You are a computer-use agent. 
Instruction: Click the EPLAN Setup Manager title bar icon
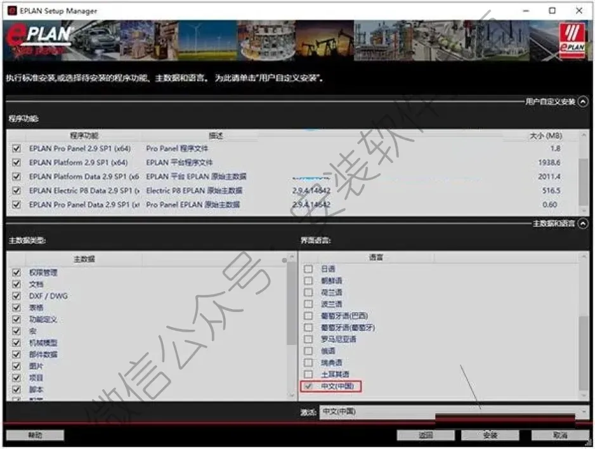pos(13,11)
